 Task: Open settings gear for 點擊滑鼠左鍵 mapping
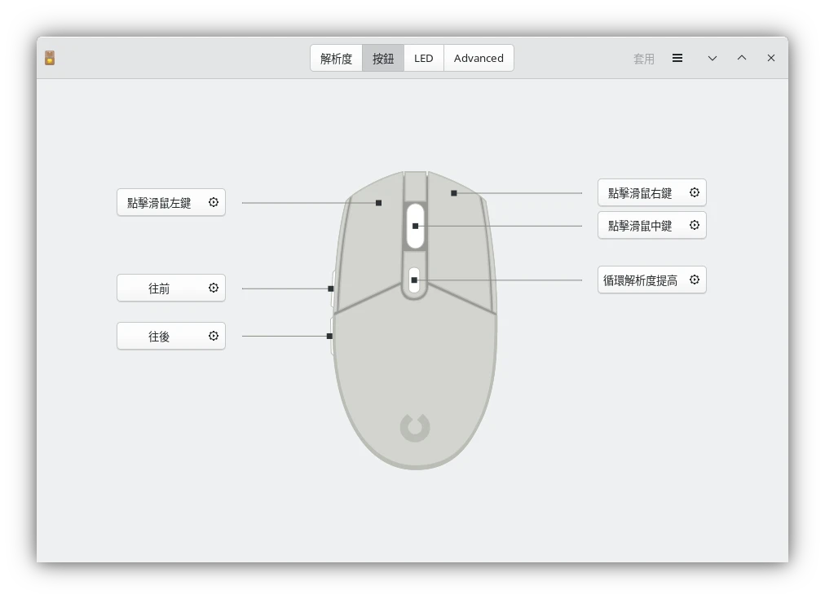(x=214, y=202)
